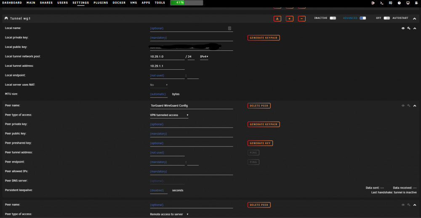Click the import tunnel config icon button

pos(277,18)
